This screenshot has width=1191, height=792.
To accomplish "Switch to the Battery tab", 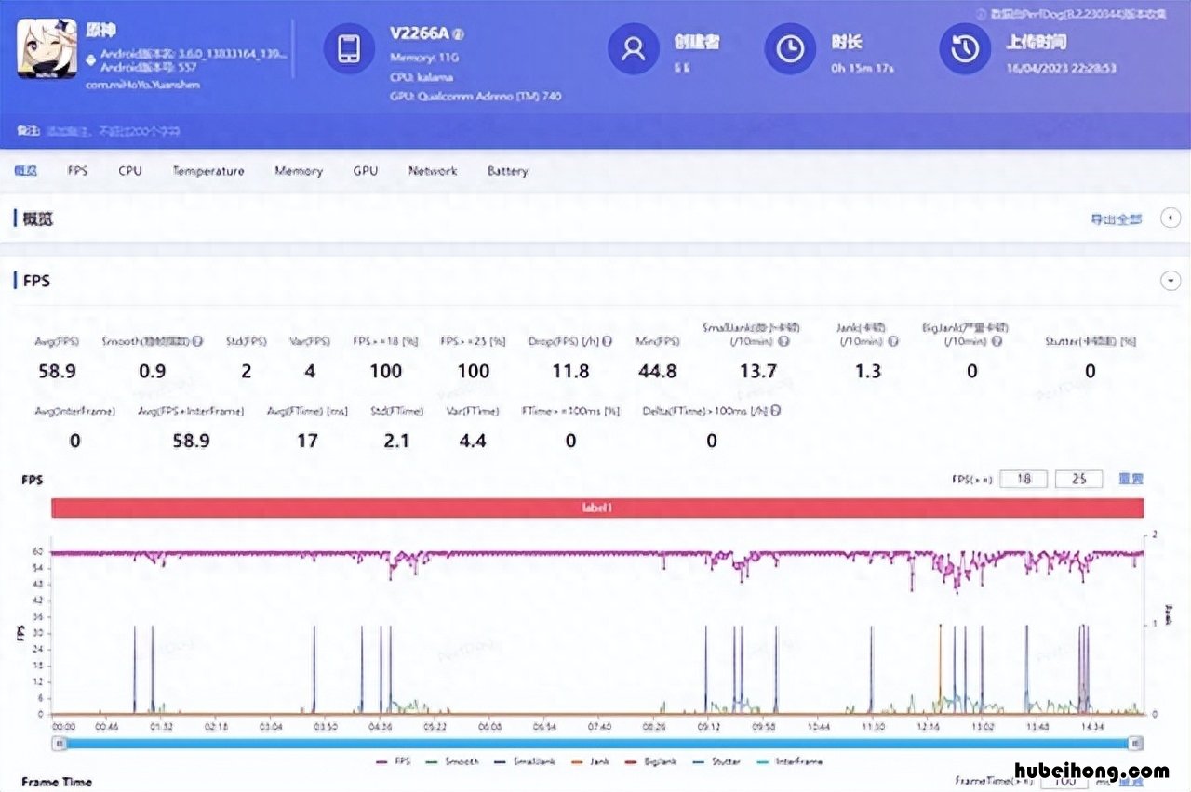I will tap(507, 171).
